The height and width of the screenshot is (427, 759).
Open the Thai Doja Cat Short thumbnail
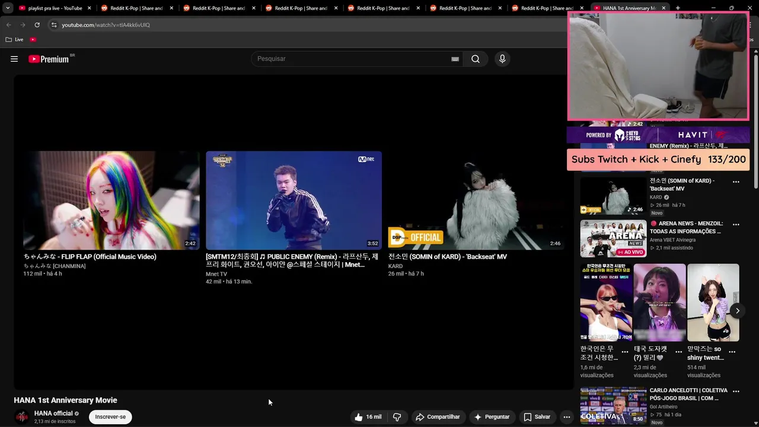click(659, 302)
